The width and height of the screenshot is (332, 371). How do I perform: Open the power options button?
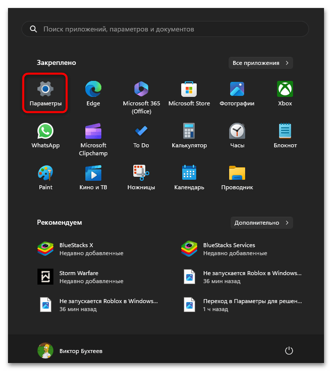pos(289,351)
